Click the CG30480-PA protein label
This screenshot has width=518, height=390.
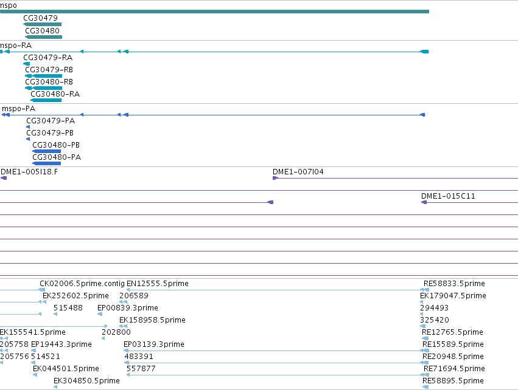pos(57,157)
